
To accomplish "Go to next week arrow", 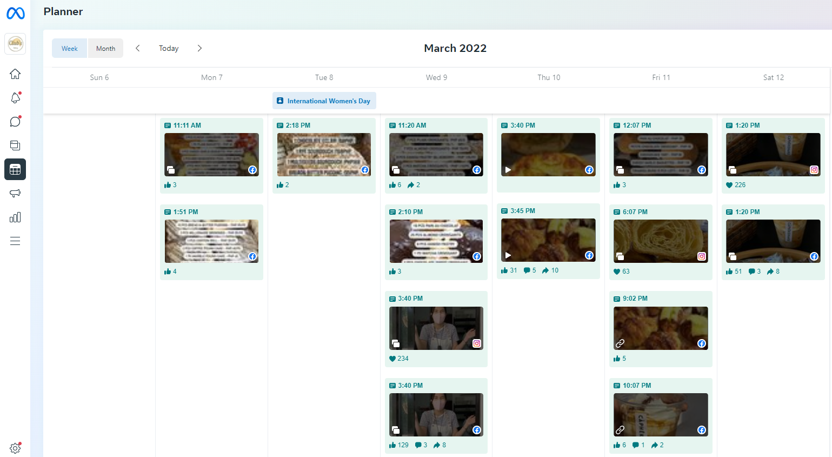I will coord(199,48).
